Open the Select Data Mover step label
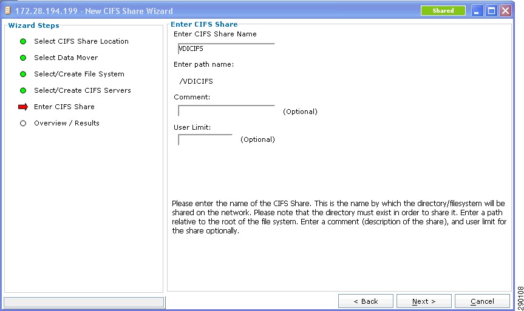The height and width of the screenshot is (311, 524). tap(66, 58)
